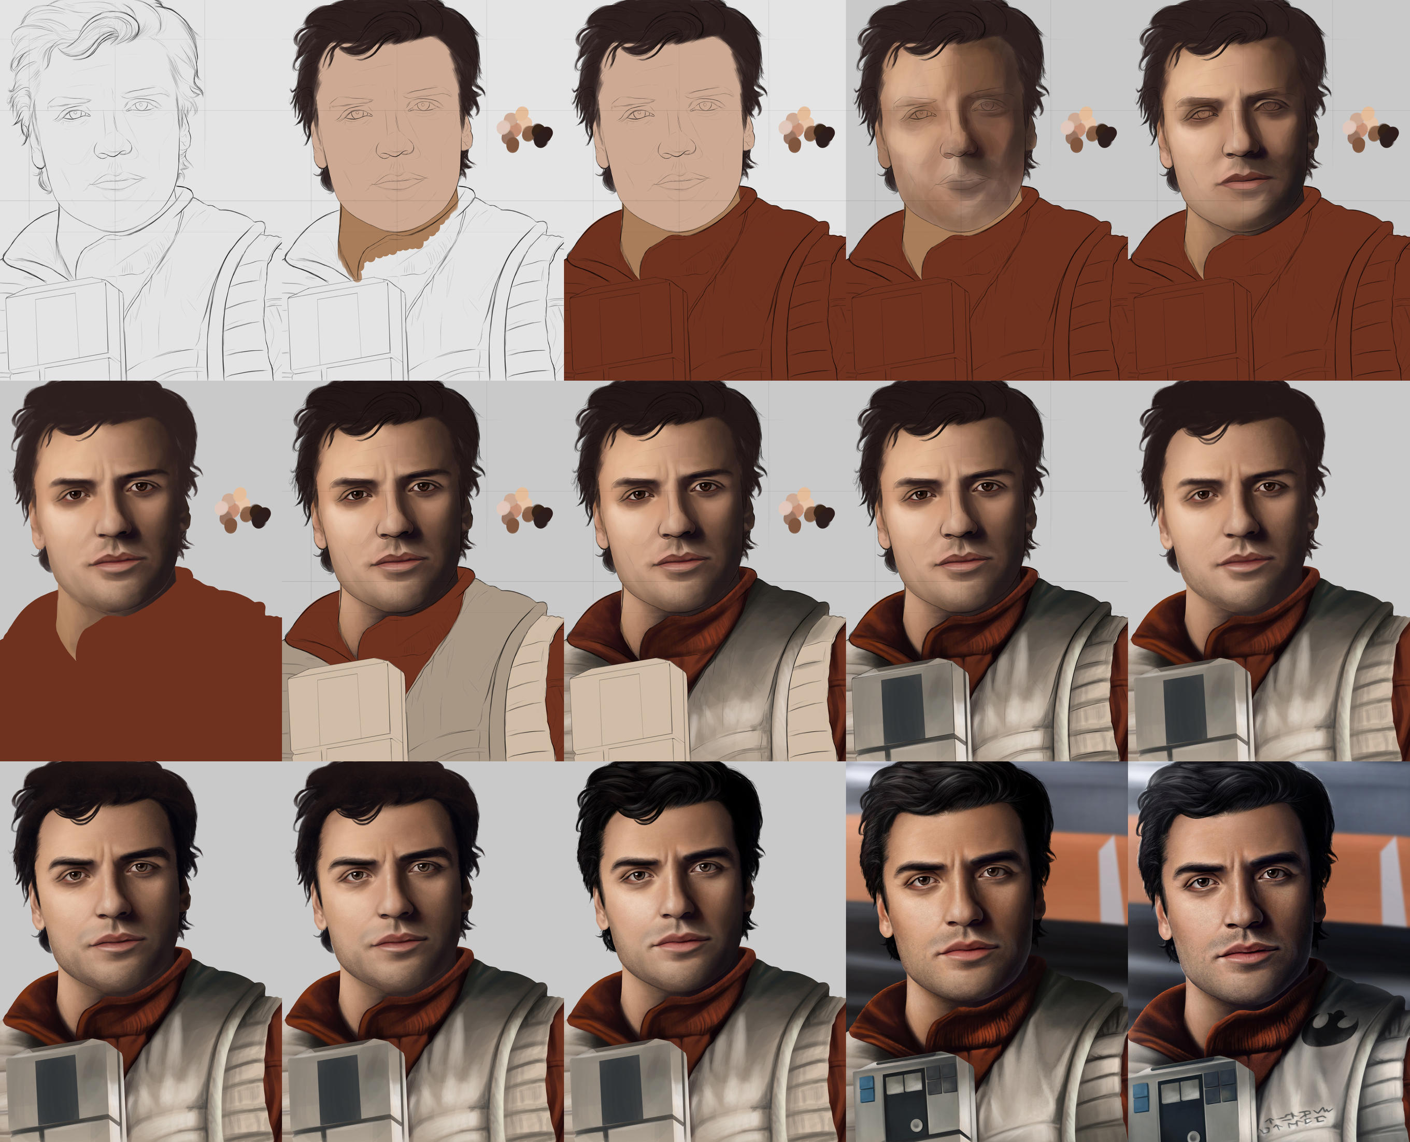Image resolution: width=1410 pixels, height=1142 pixels.
Task: Pick the skin palette beside the rough blotchy face
Action: (x=1088, y=130)
